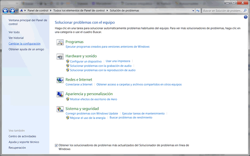
Task: Open Solucionar problemas con la grabación de audio
Action: [101, 66]
